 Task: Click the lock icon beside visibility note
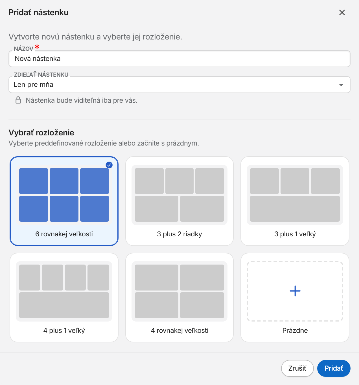pyautogui.click(x=18, y=100)
